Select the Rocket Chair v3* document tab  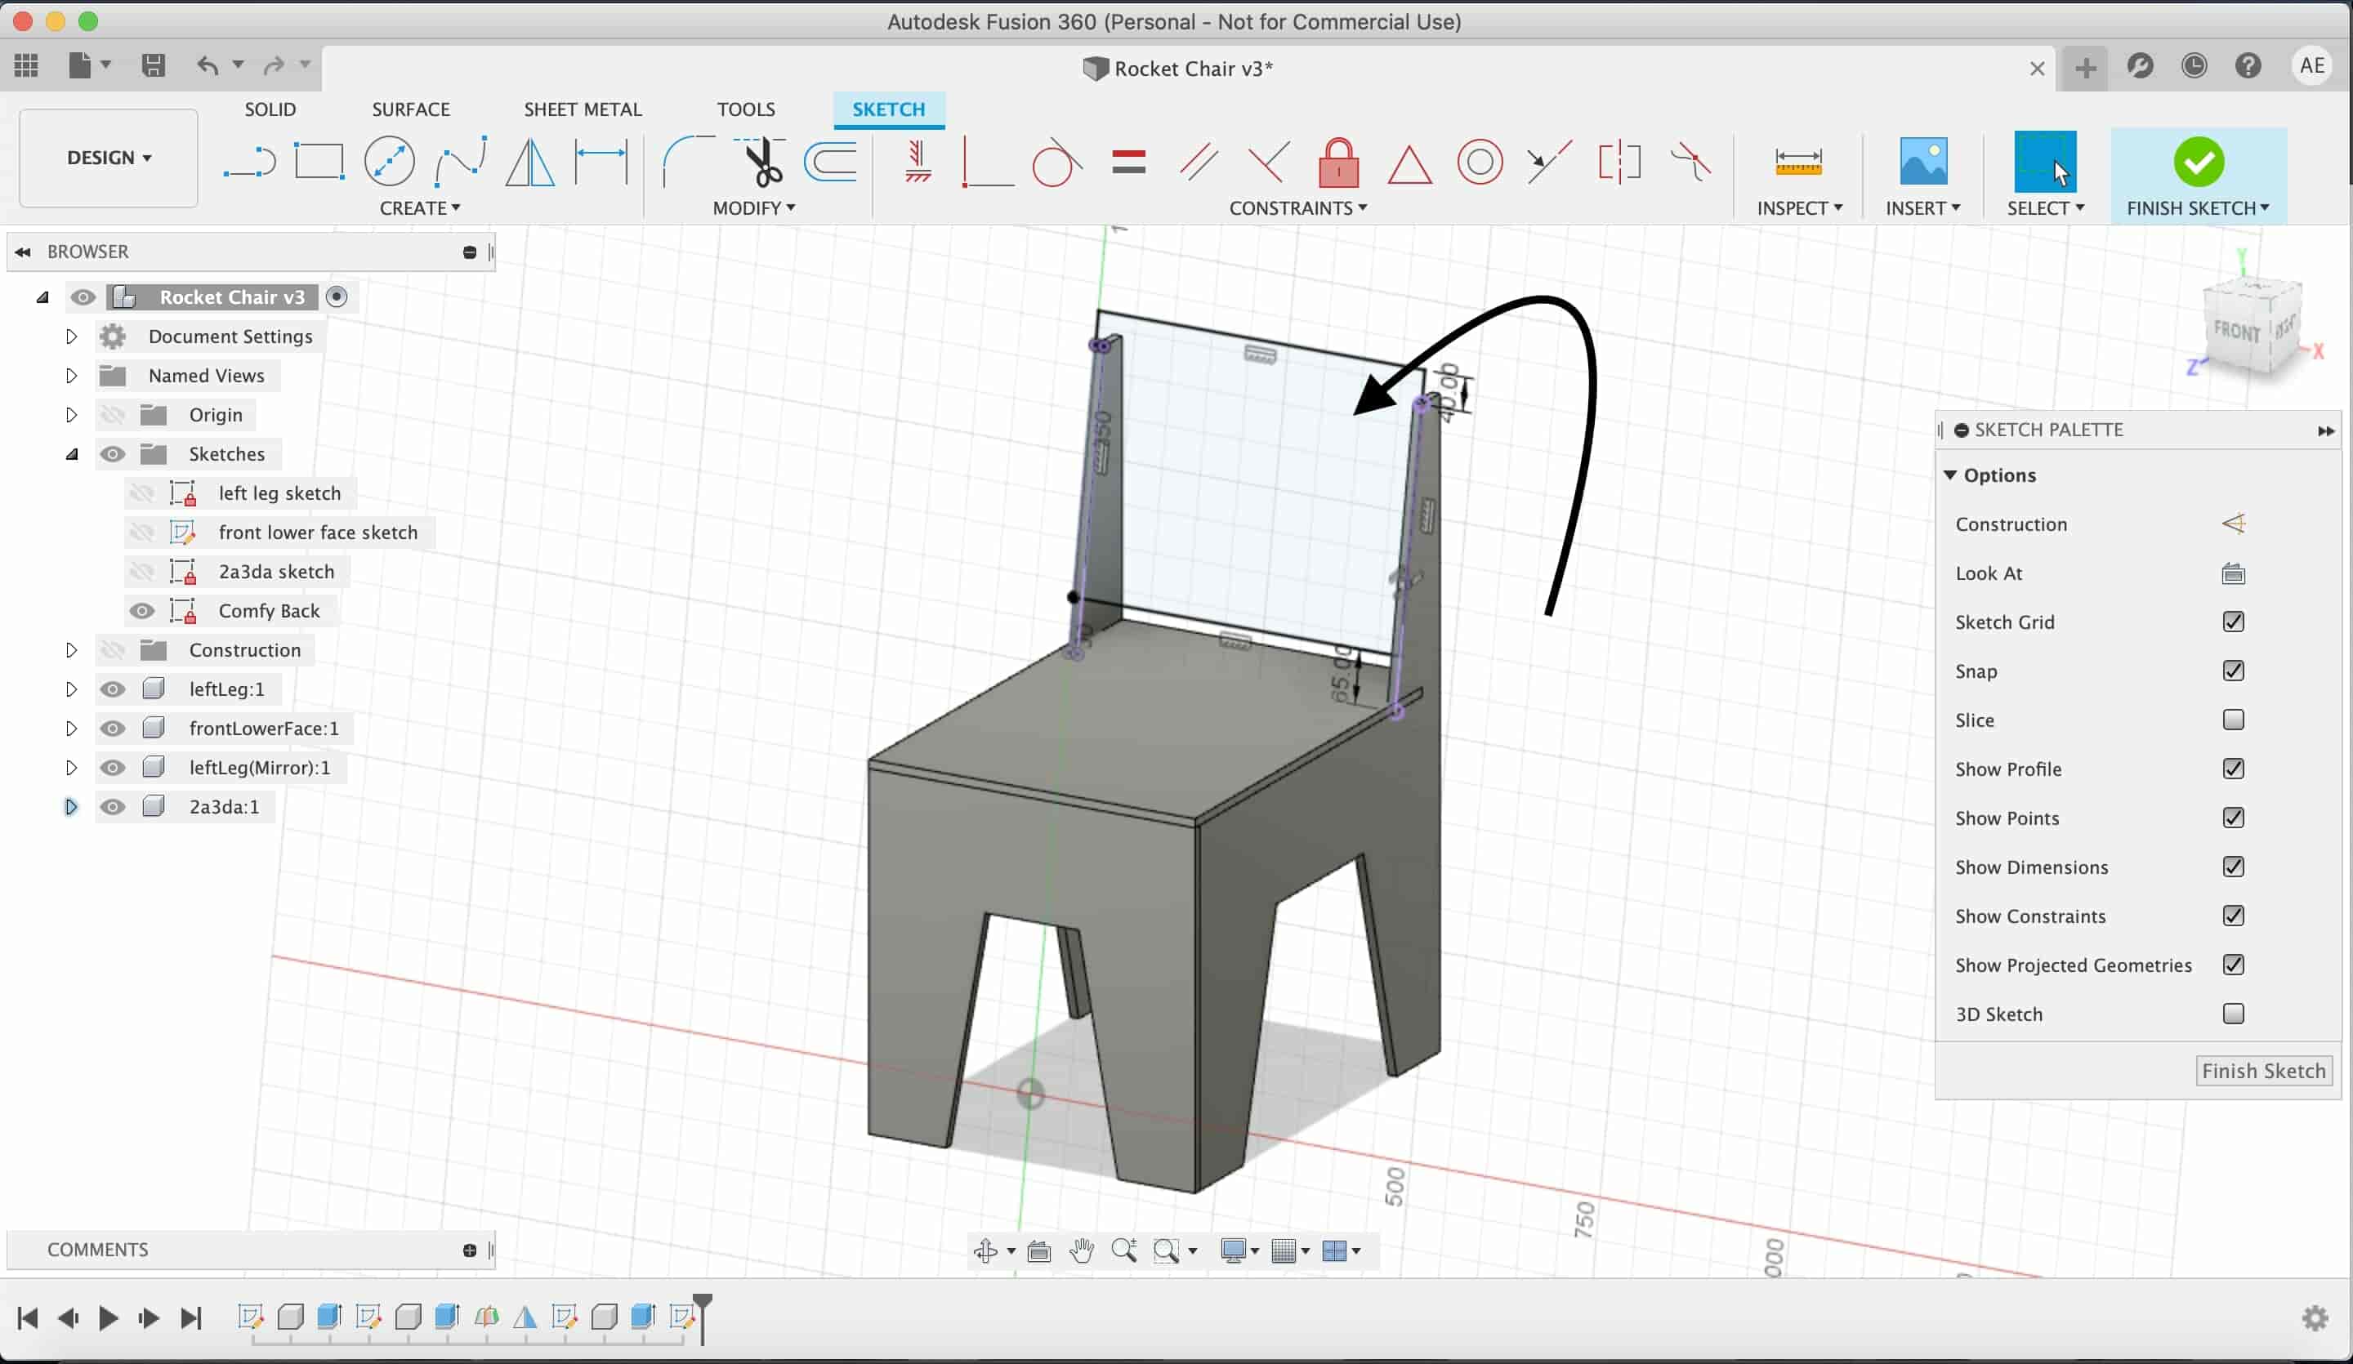1177,68
